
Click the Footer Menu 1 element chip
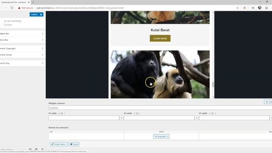(59, 144)
